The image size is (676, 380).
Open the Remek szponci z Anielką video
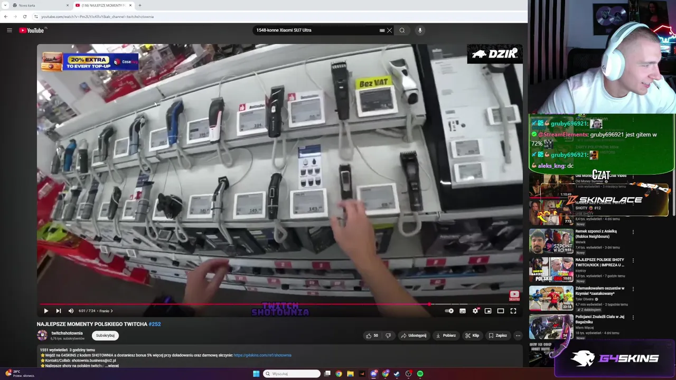coord(596,234)
